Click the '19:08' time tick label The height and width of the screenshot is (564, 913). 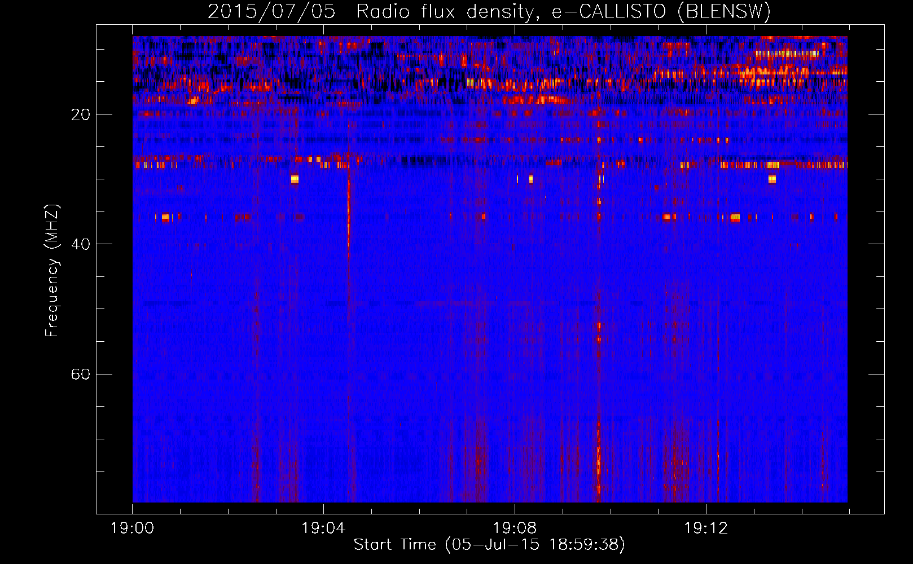pos(515,528)
